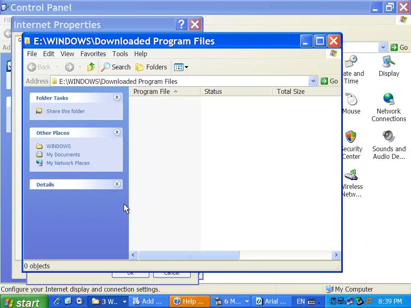The width and height of the screenshot is (411, 308).
Task: Click the Internet Properties help button
Action: point(181,24)
